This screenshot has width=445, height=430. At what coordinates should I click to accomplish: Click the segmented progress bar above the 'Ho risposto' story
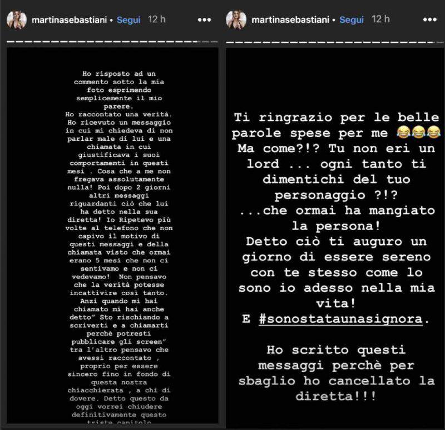click(112, 42)
